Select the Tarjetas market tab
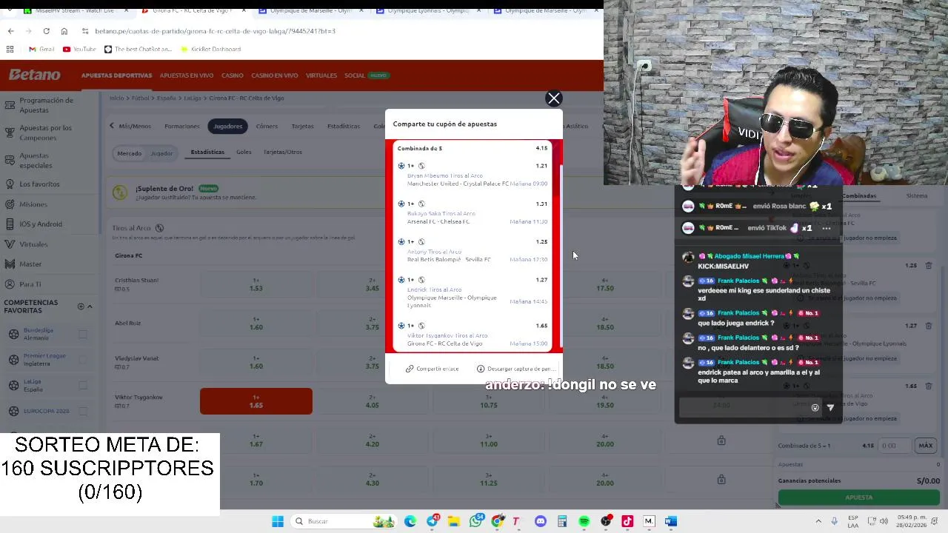 coord(302,126)
